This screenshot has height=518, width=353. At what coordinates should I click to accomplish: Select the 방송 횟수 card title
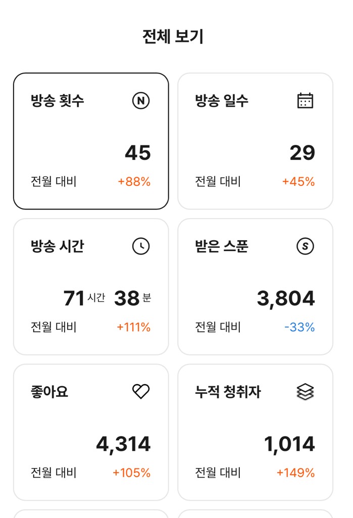57,101
